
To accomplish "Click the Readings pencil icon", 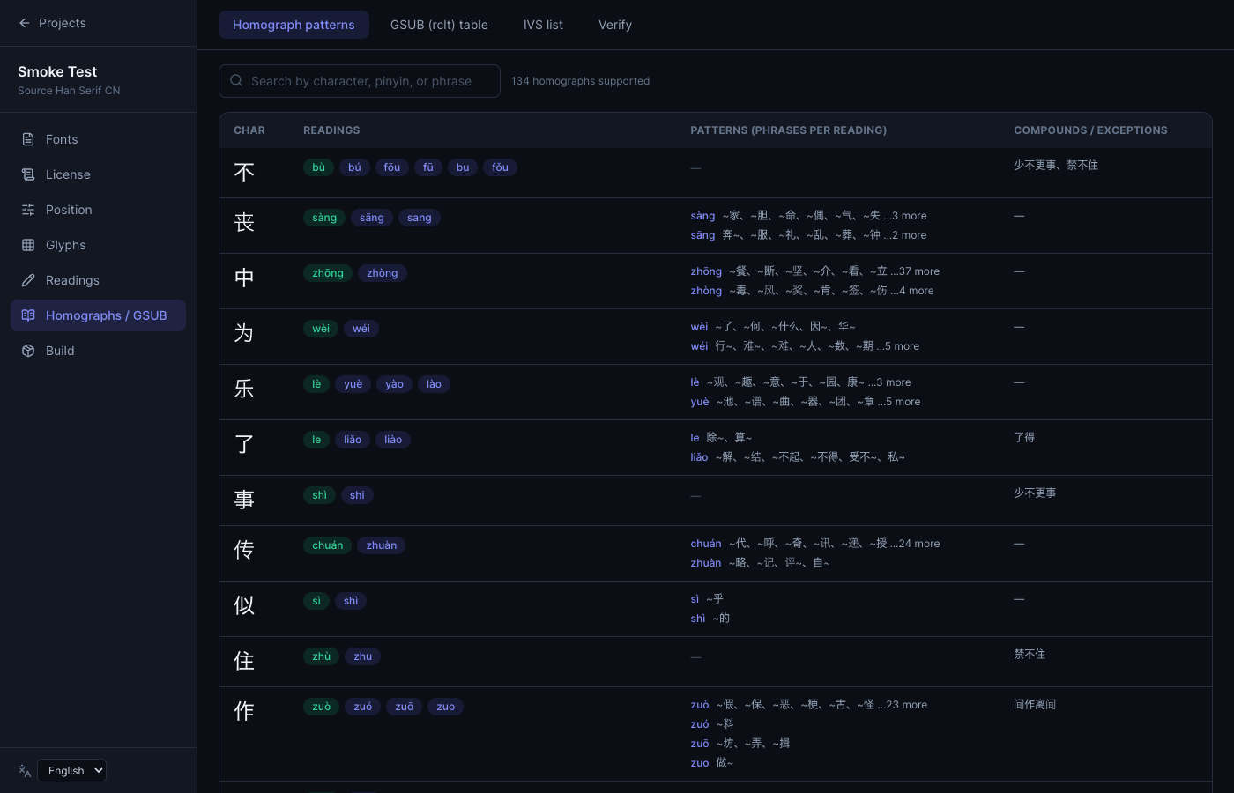I will 28,280.
